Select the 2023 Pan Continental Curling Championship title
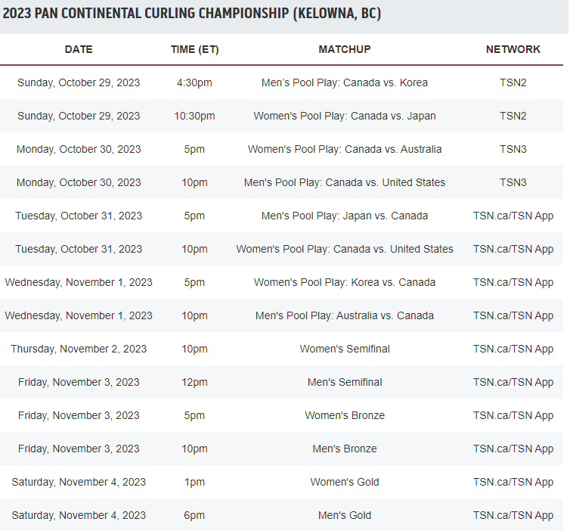Viewport: 576px width, 531px height. (192, 13)
